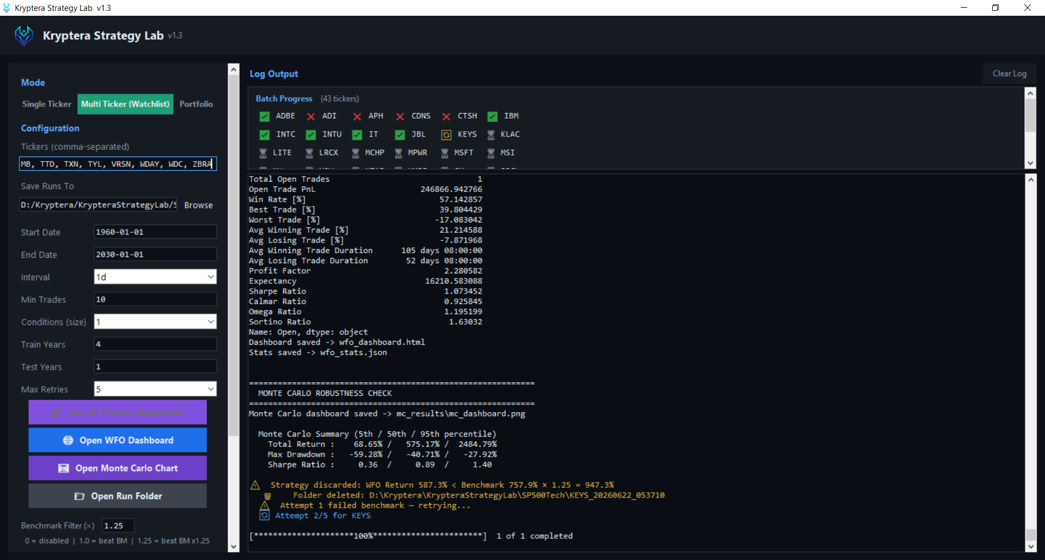The image size is (1045, 560).
Task: Click the green check icon beside ADBE
Action: pyautogui.click(x=265, y=116)
